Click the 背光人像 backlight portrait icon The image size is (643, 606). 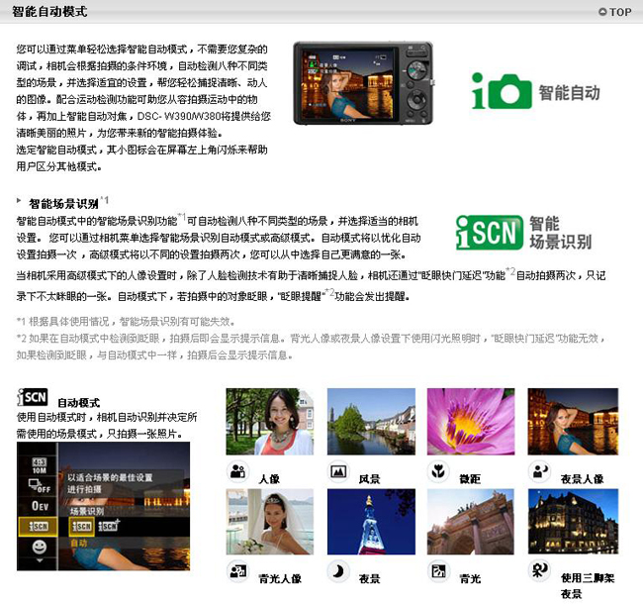tap(237, 570)
